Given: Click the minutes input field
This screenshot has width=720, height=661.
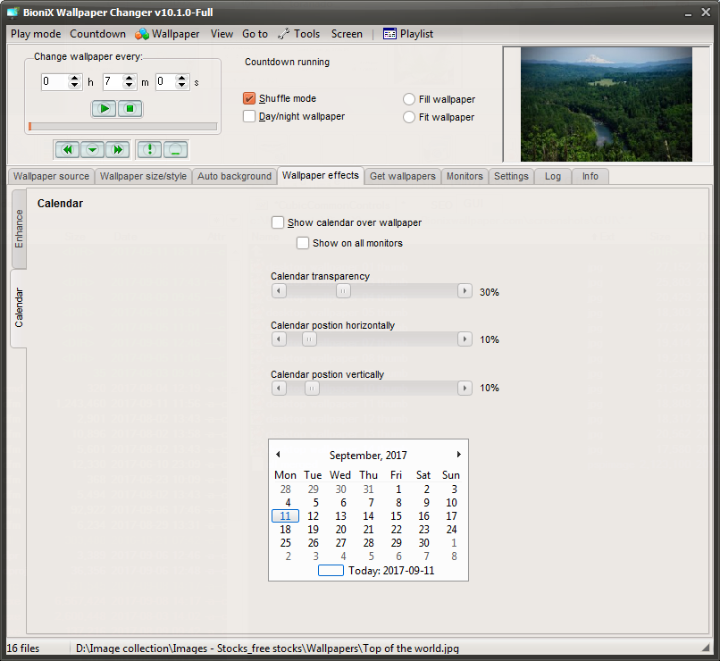Looking at the screenshot, I should pos(113,81).
